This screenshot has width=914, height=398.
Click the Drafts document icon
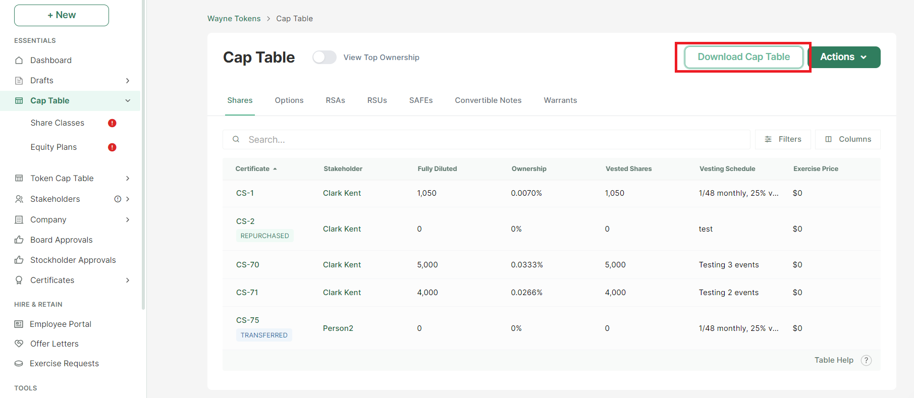[x=19, y=80]
